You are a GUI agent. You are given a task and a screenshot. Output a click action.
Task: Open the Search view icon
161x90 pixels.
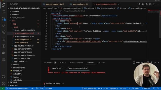point(4,12)
